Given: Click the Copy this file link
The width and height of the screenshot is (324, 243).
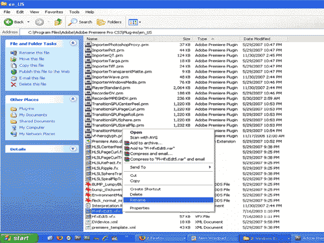Looking at the screenshot, I should (x=32, y=65).
